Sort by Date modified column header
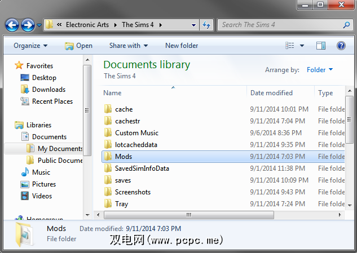Screen dimensions: 357x253 (271, 93)
